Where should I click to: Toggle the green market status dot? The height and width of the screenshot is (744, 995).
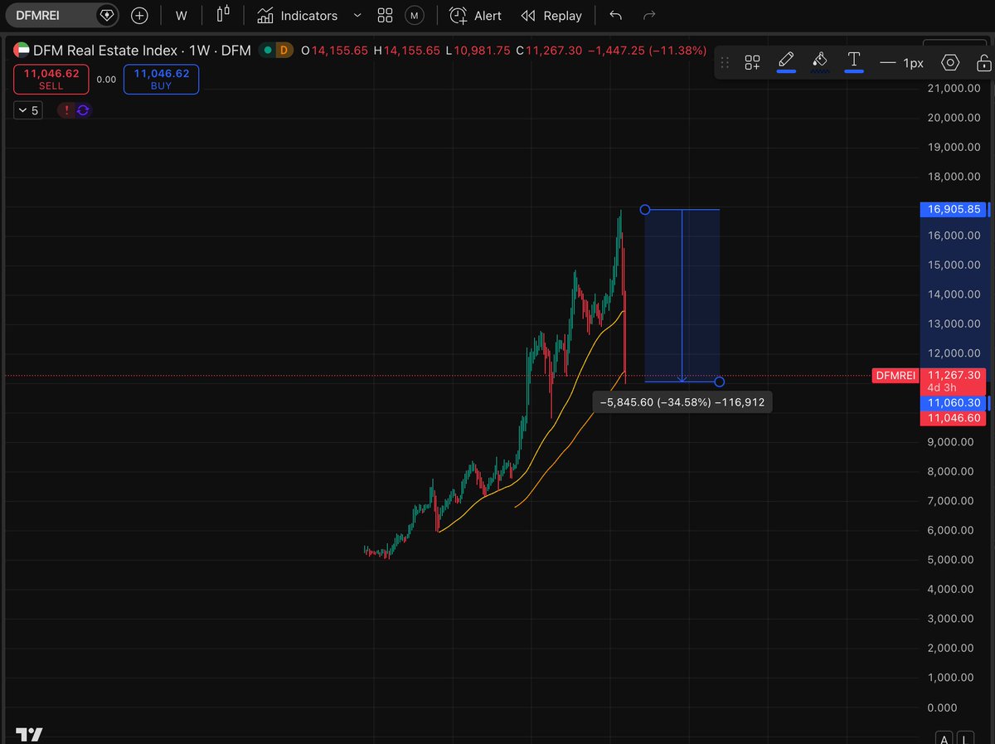click(x=267, y=51)
